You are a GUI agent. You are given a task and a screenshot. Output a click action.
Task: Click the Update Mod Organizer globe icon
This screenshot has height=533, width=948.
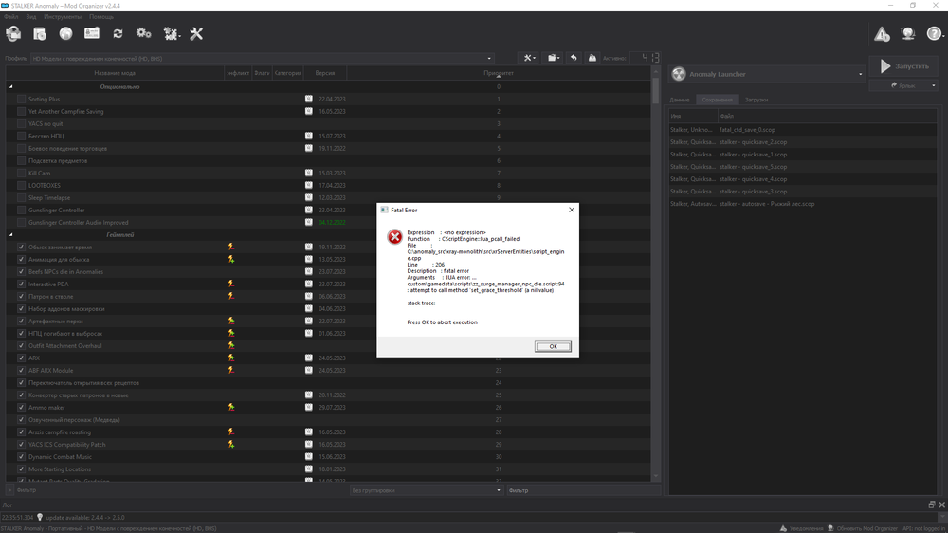908,34
